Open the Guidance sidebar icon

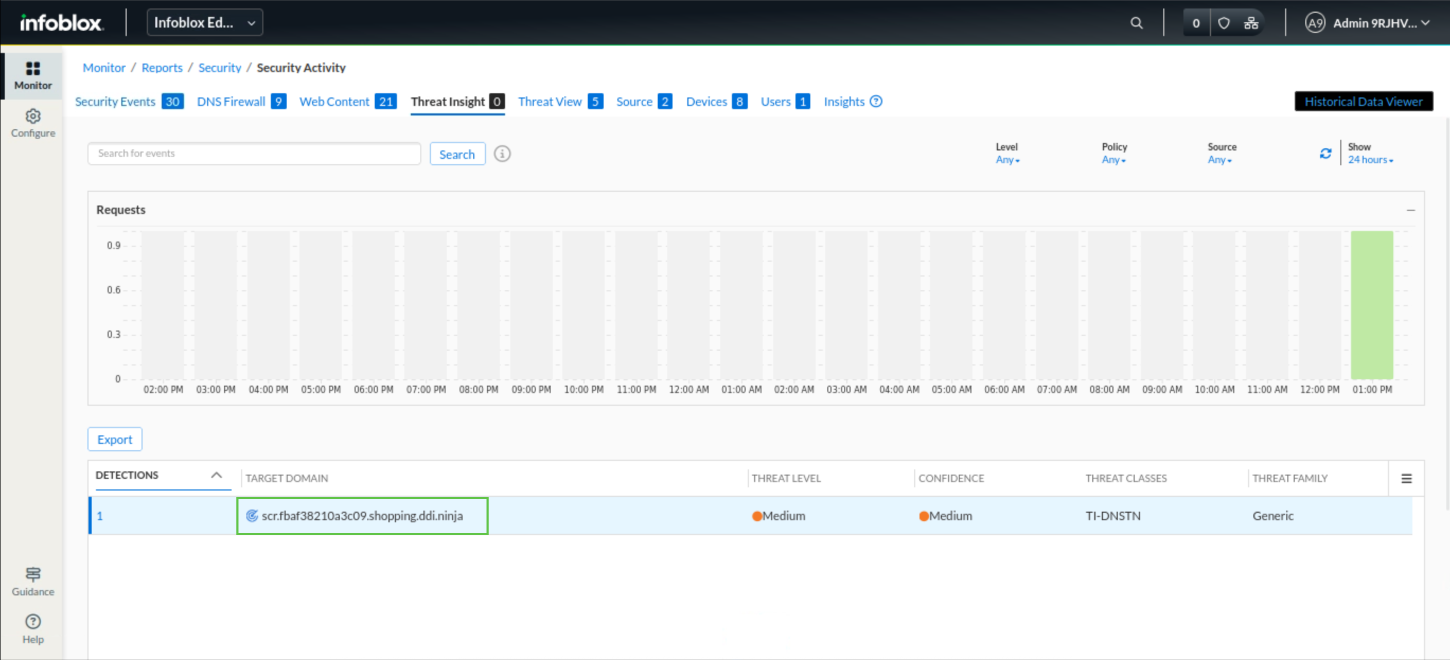(33, 574)
